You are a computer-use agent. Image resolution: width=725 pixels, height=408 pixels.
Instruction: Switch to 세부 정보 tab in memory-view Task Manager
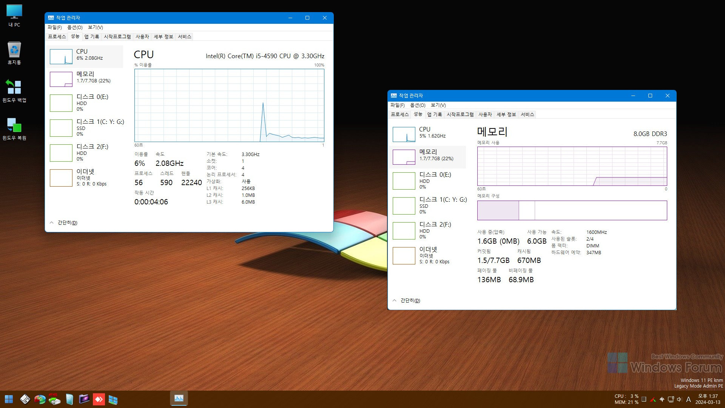click(506, 114)
